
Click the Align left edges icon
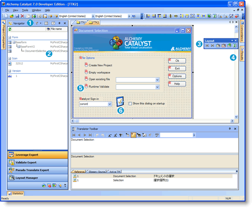point(148,16)
